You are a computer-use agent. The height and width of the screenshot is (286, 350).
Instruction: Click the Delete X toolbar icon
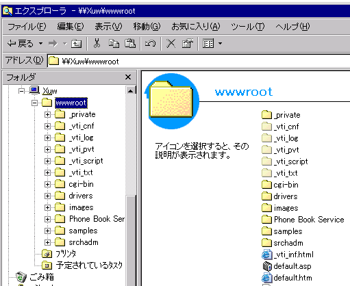point(171,43)
